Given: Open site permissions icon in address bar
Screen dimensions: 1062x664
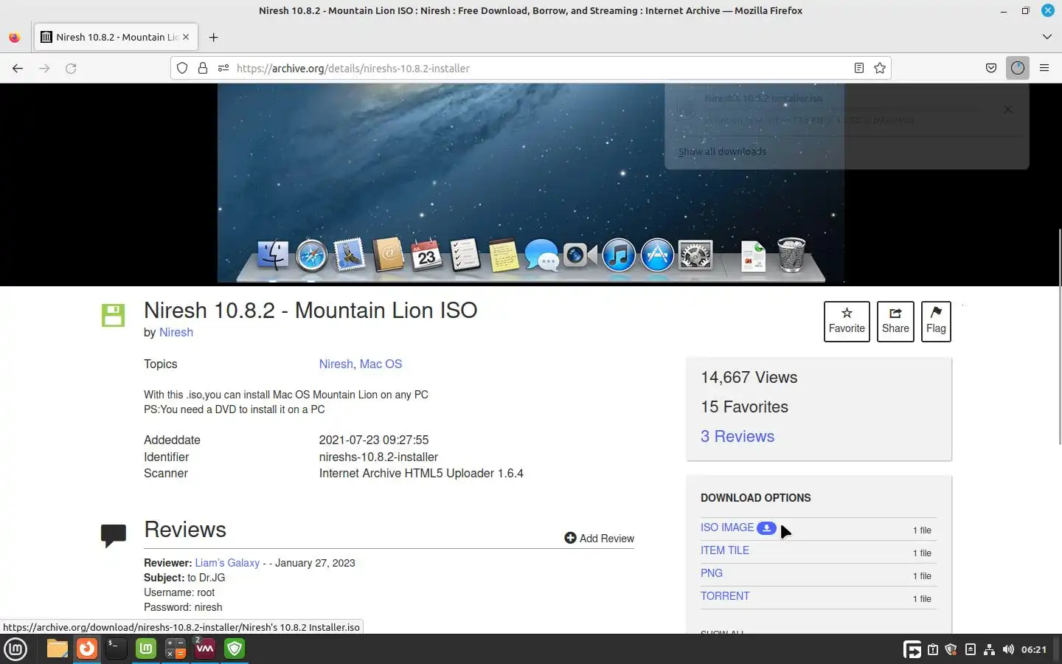Looking at the screenshot, I should click(x=223, y=68).
